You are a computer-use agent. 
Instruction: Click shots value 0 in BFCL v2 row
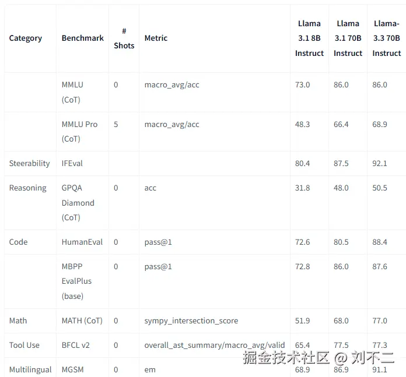click(116, 345)
